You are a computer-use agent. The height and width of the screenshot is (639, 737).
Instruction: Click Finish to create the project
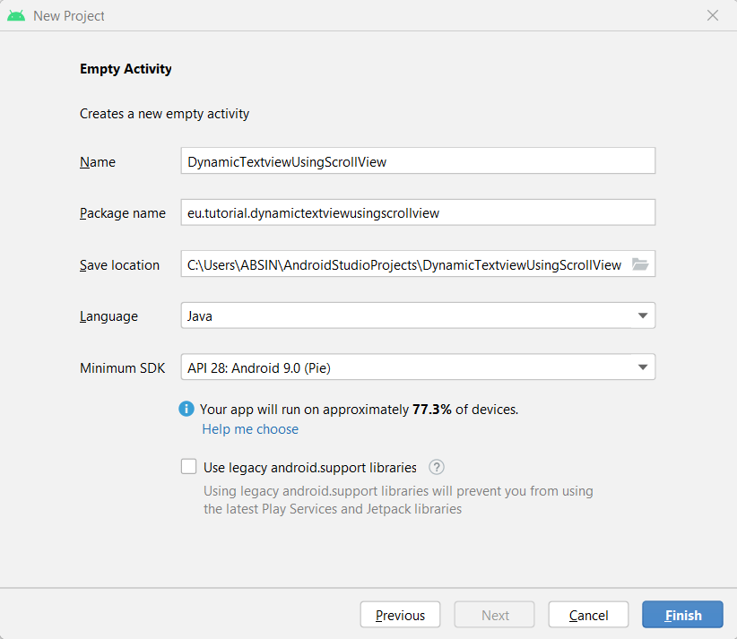point(682,615)
